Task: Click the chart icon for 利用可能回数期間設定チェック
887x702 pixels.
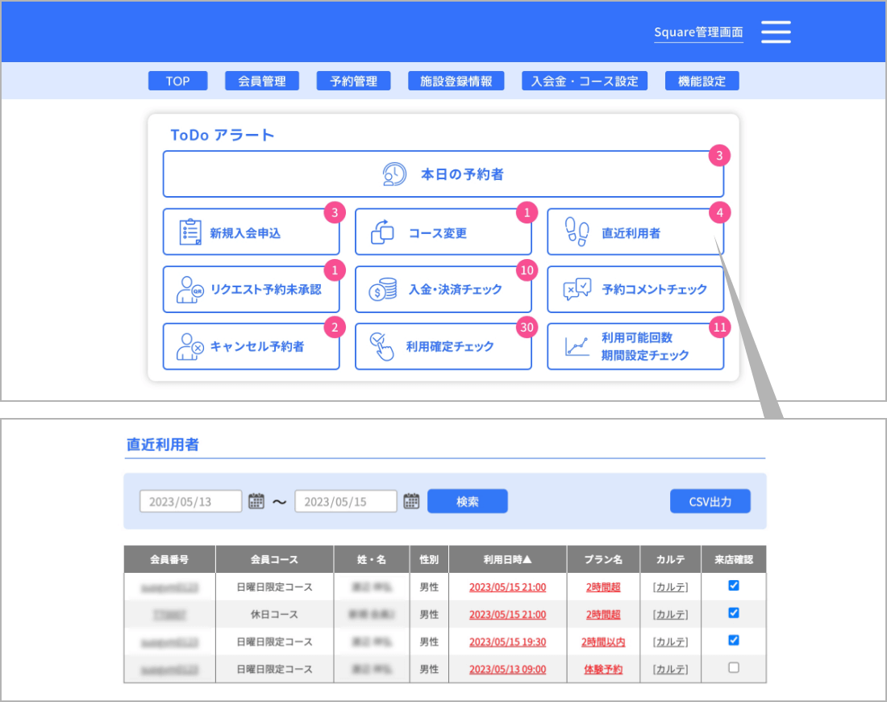Action: (577, 346)
